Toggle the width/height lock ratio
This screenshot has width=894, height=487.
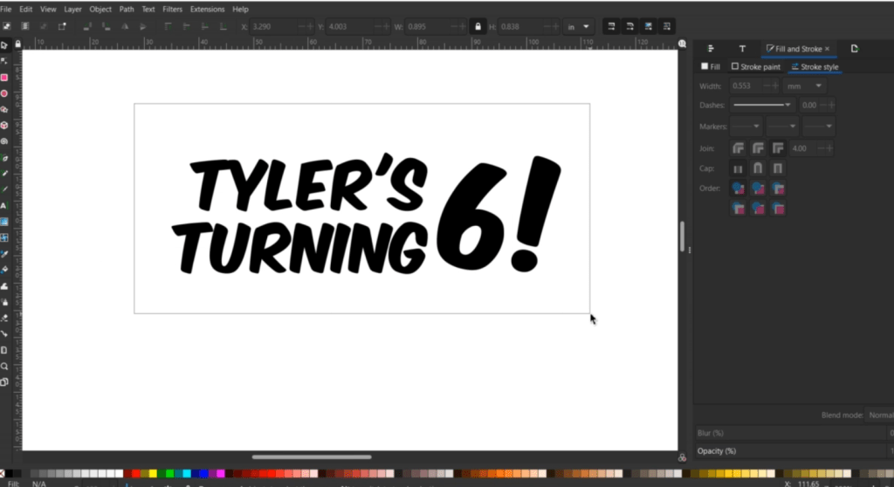(478, 27)
